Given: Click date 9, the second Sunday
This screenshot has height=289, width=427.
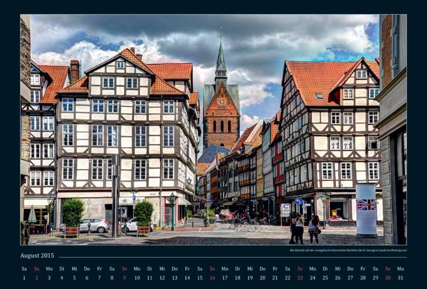Looking at the screenshot, I should [124, 277].
